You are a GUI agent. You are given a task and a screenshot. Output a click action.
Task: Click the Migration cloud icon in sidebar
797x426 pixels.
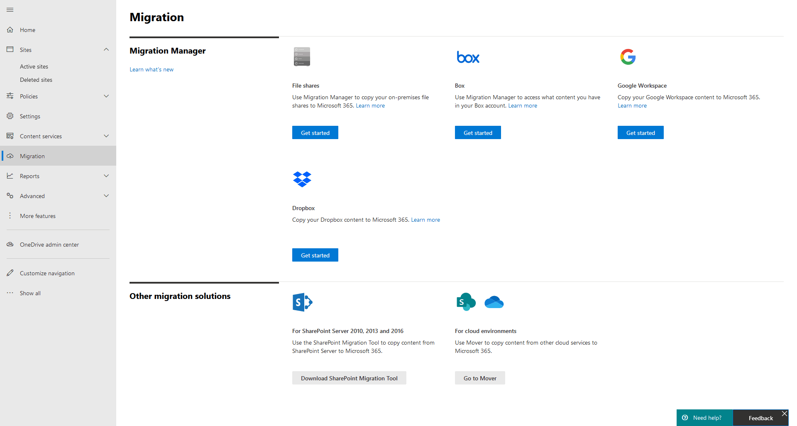point(10,156)
